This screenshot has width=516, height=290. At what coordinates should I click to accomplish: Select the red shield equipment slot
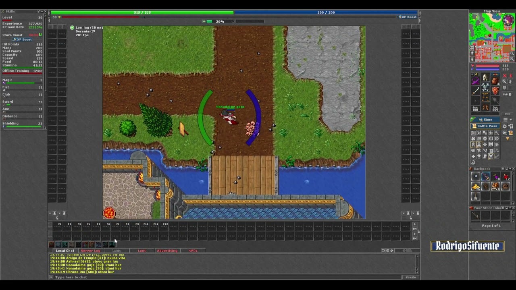[495, 91]
